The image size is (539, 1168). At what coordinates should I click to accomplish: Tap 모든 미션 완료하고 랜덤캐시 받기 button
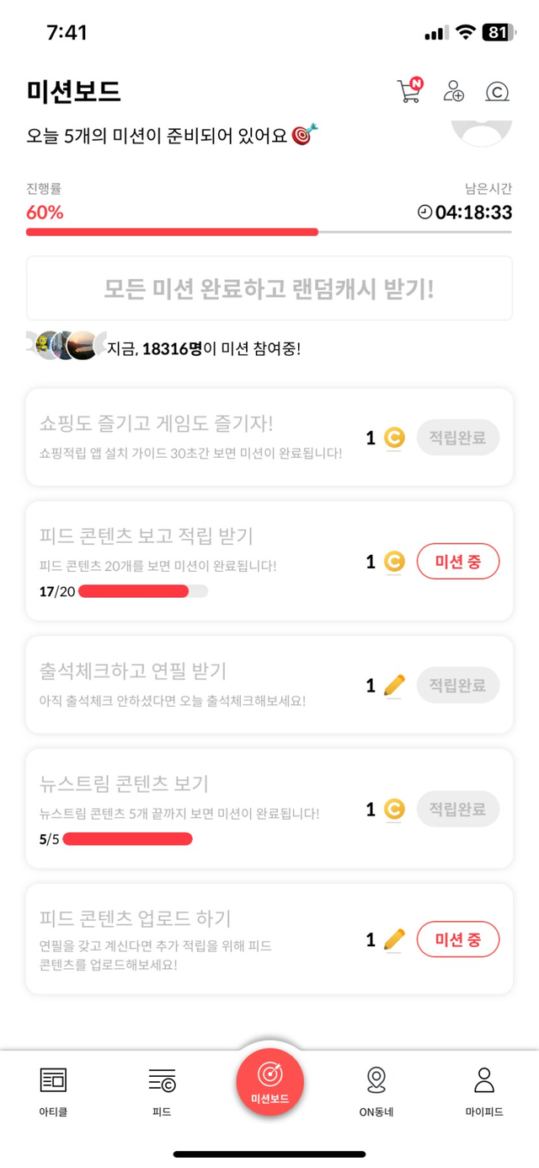(269, 288)
